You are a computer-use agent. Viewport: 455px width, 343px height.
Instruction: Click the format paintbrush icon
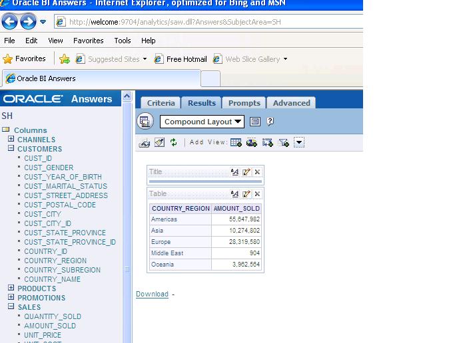159,142
